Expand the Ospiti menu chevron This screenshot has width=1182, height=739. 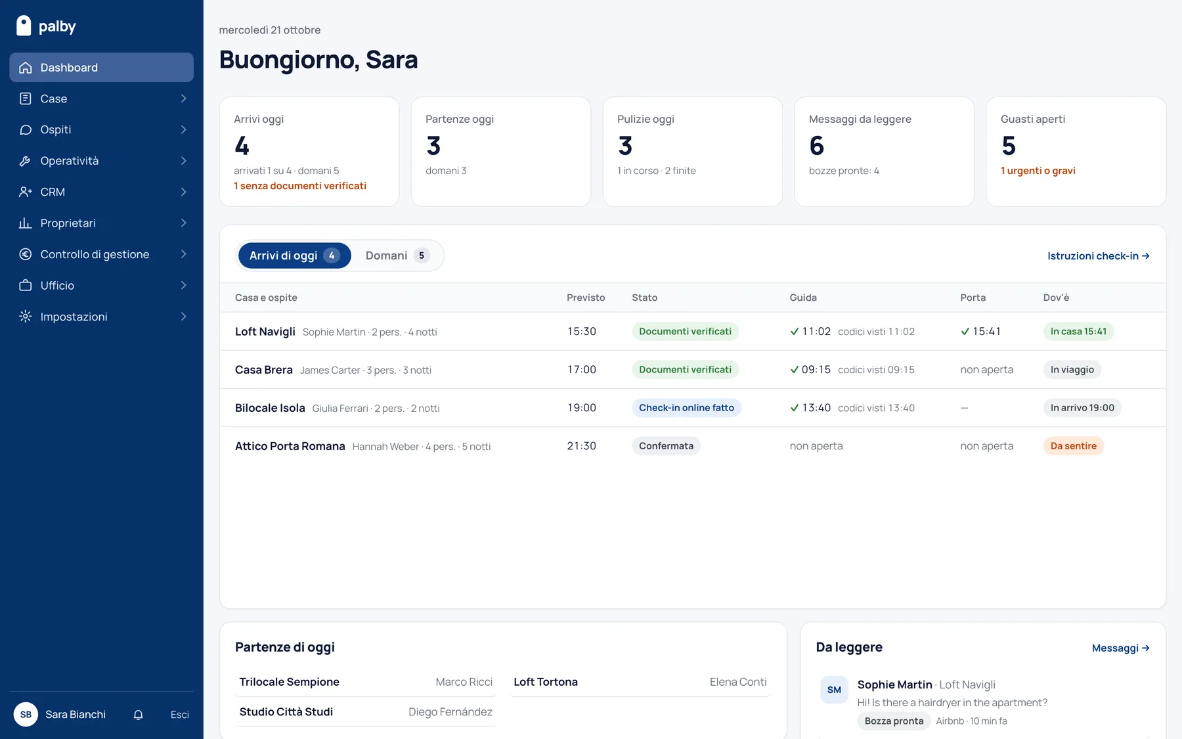coord(183,129)
